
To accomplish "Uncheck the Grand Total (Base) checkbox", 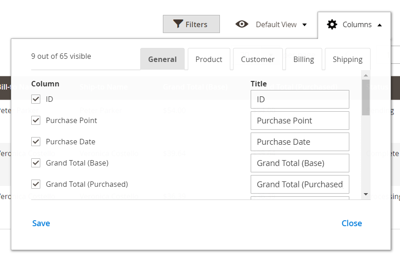I will click(x=36, y=163).
